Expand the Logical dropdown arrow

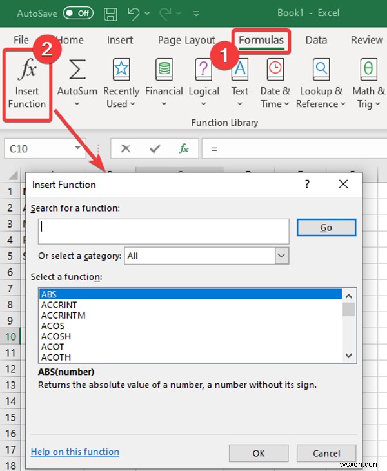coord(204,104)
